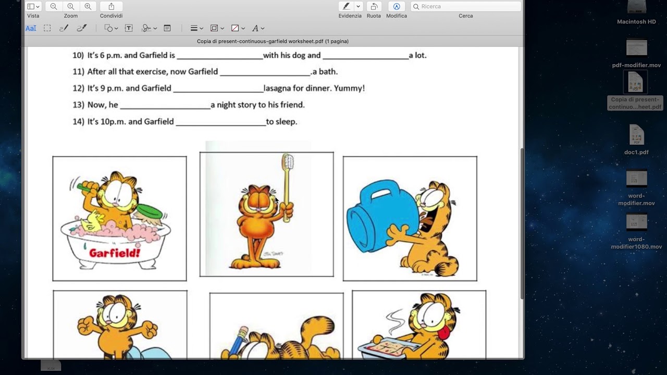Select the draw pen tool
Viewport: 667px width, 375px height.
(x=81, y=28)
